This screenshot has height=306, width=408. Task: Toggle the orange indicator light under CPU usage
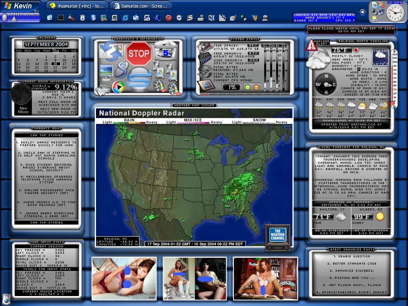click(x=256, y=87)
